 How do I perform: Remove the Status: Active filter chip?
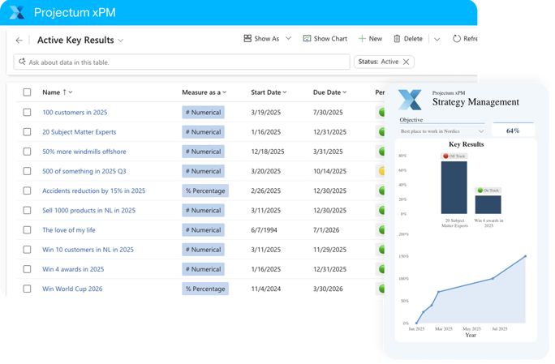[407, 62]
